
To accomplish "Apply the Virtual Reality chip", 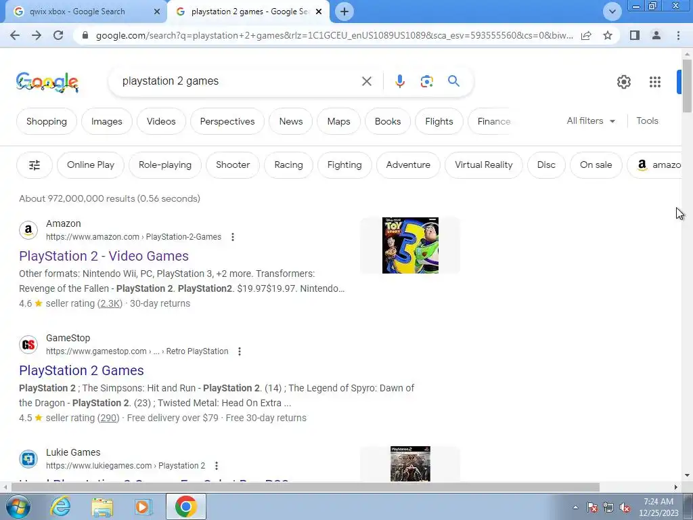I will (x=483, y=165).
